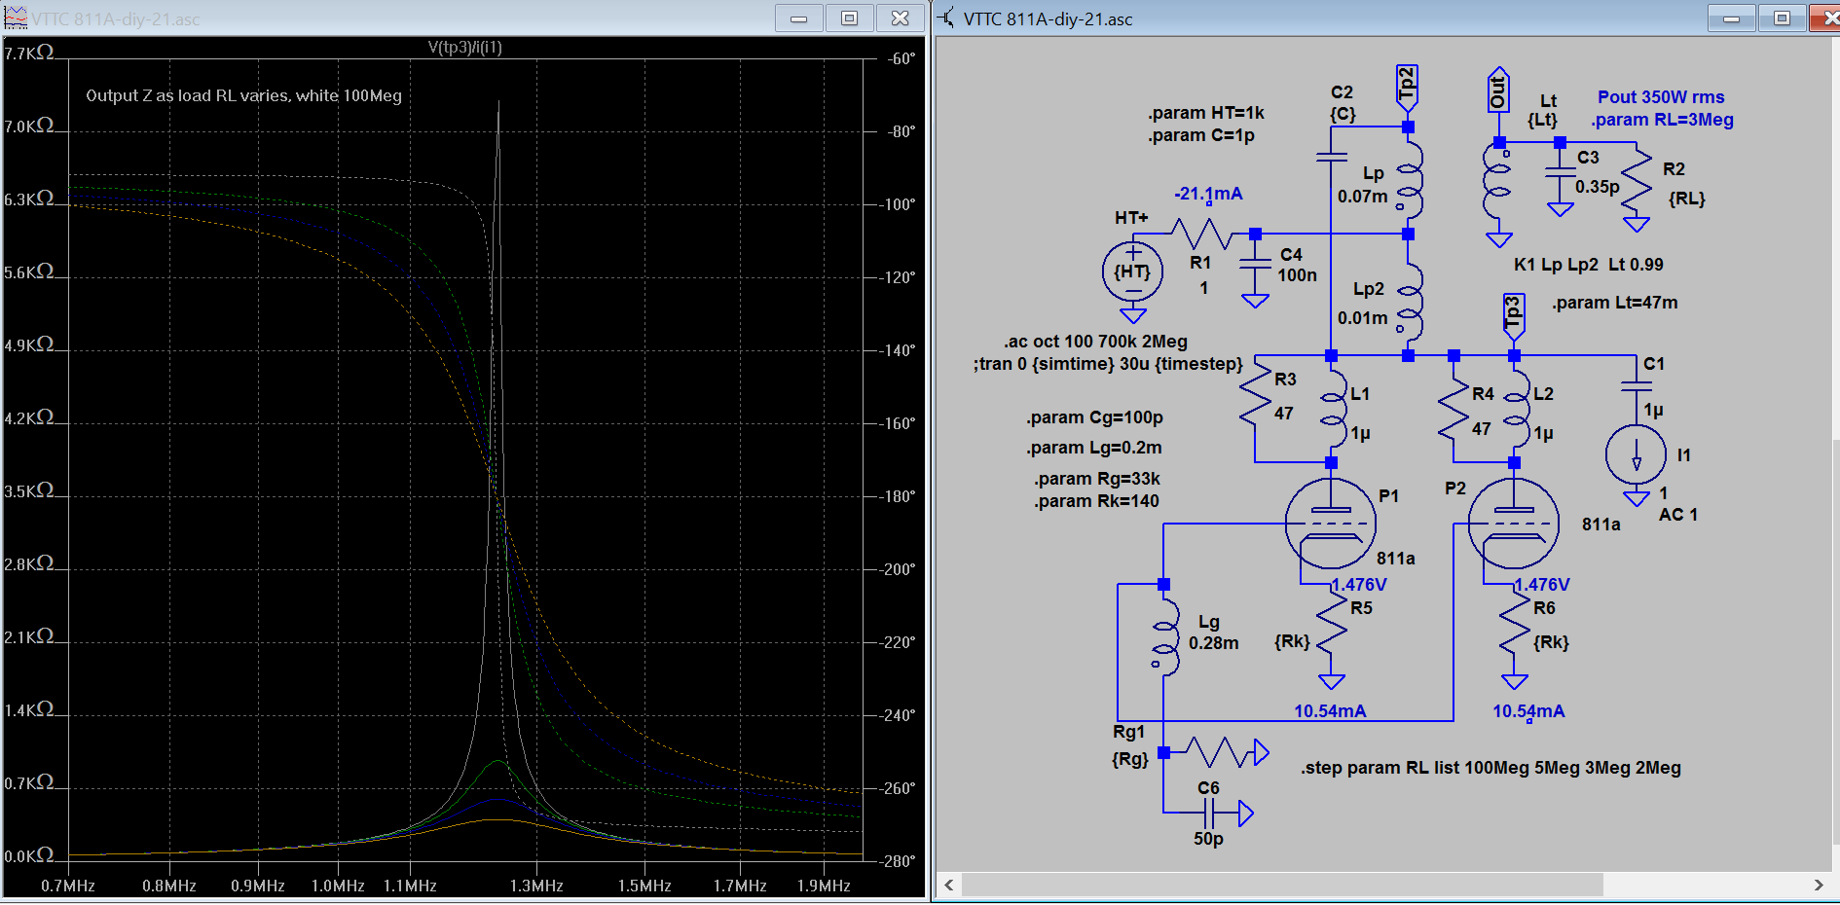Select the 811a triode P1 symbol
The width and height of the screenshot is (1840, 905).
pos(1330,524)
